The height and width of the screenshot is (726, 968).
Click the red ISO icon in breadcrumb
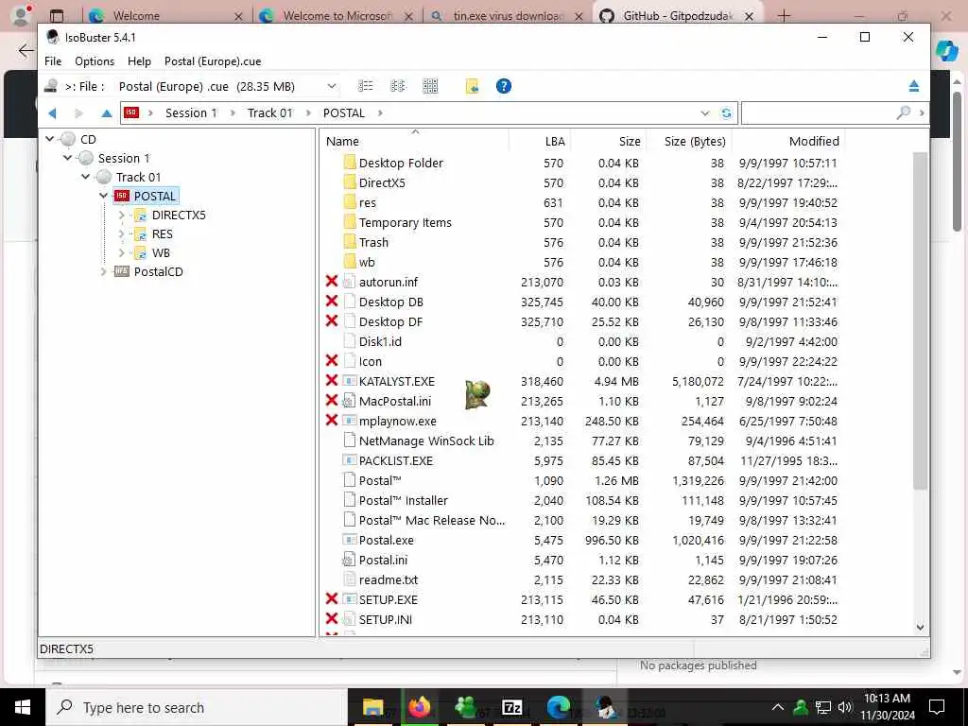pyautogui.click(x=130, y=112)
